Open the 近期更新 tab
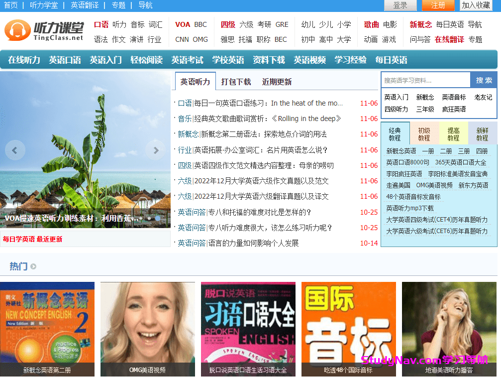This screenshot has height=379, width=501. tap(277, 82)
